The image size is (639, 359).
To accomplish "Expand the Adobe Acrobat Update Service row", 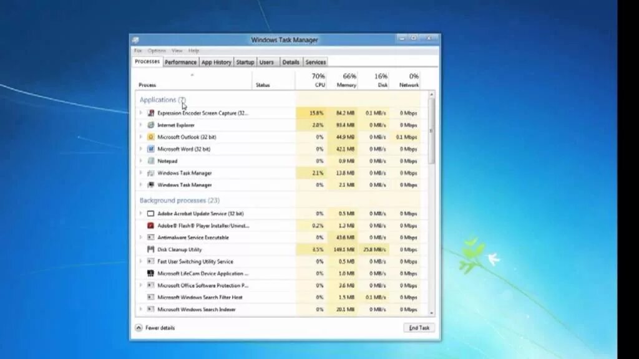I will [140, 213].
